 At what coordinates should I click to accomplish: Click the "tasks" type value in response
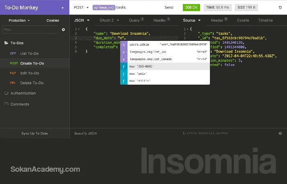223,34
